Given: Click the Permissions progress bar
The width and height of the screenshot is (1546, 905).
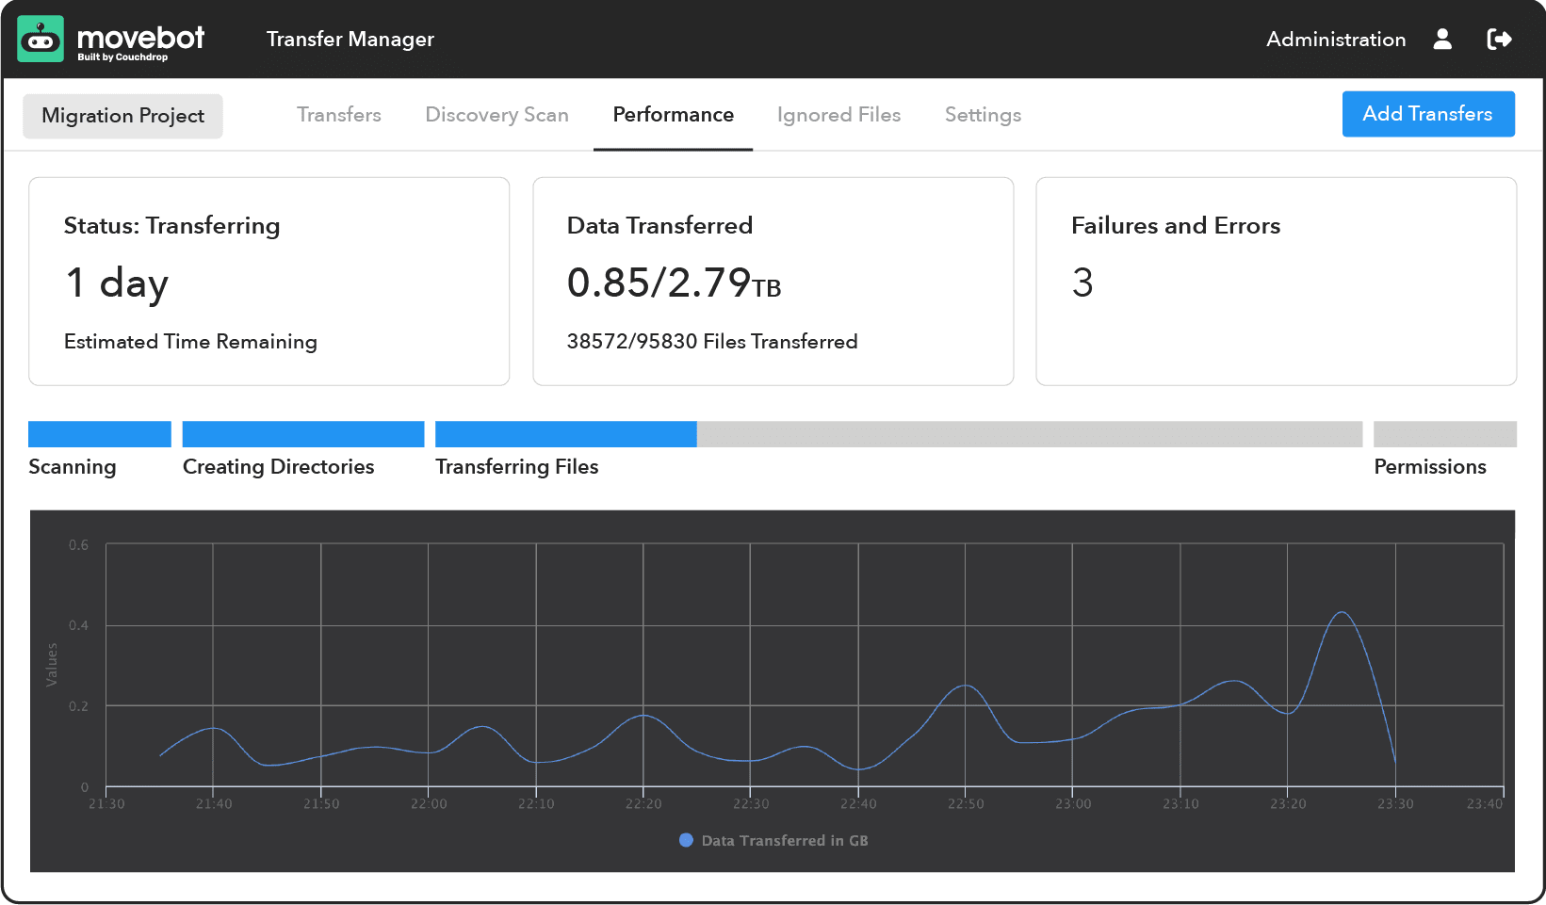Looking at the screenshot, I should point(1444,434).
